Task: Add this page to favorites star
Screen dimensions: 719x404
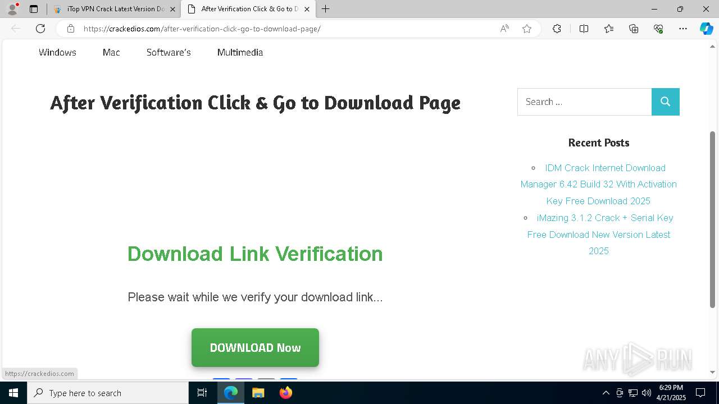Action: (526, 29)
